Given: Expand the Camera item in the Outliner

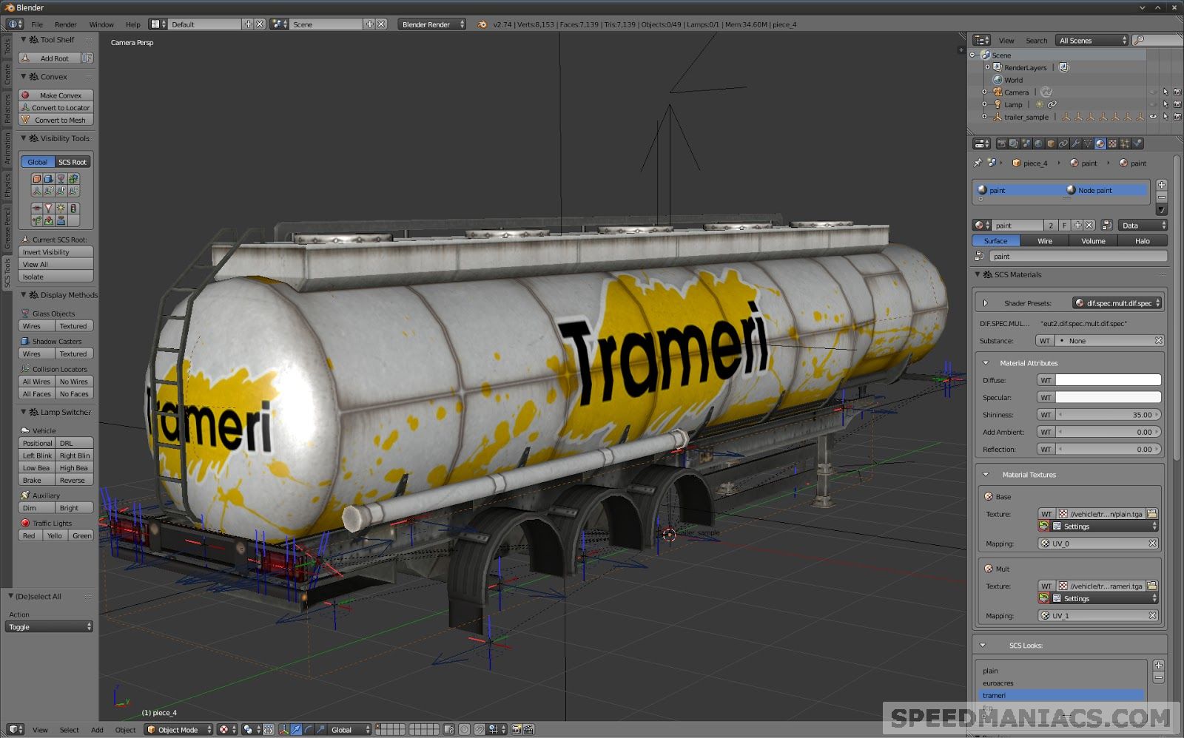Looking at the screenshot, I should pyautogui.click(x=984, y=92).
